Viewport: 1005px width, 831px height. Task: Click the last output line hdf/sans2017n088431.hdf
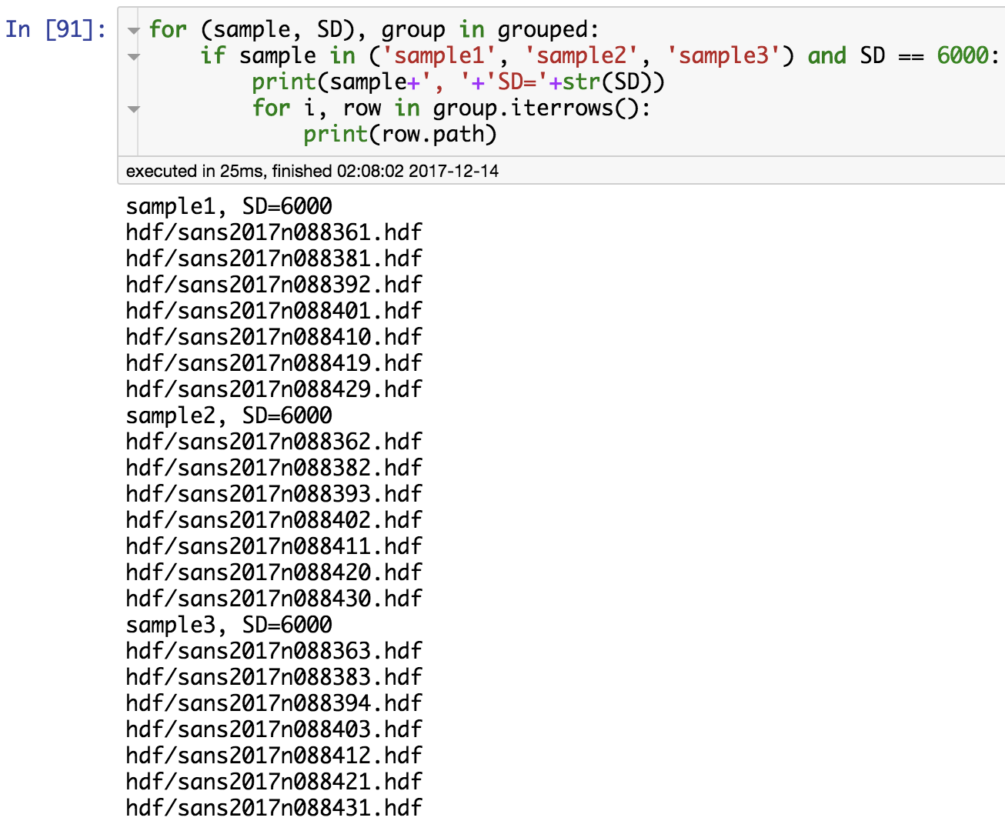[x=273, y=808]
